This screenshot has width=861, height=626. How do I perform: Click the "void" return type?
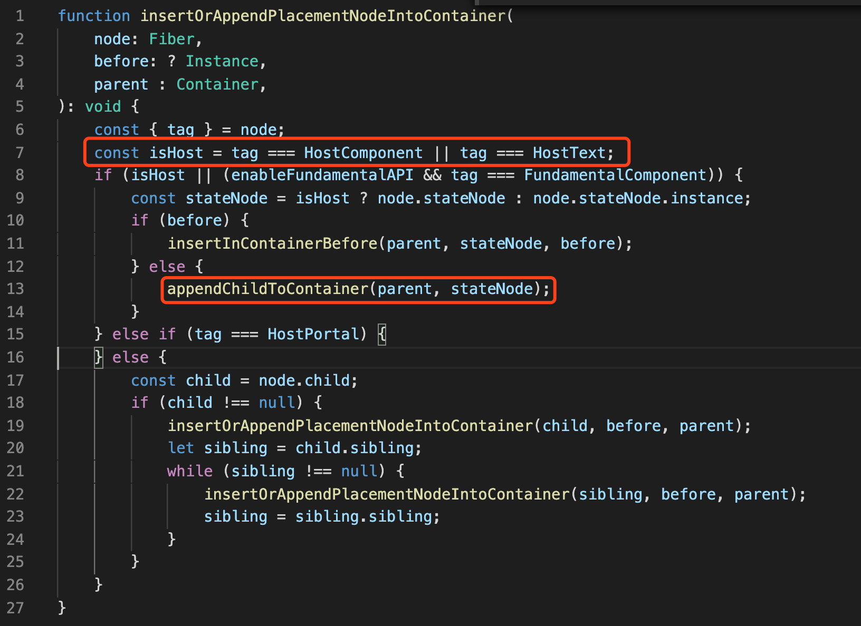103,106
